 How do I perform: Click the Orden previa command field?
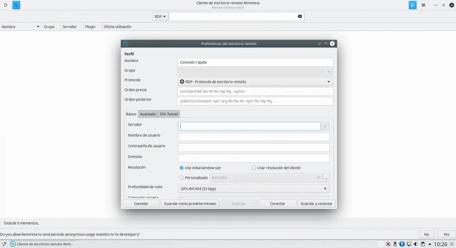[255, 91]
